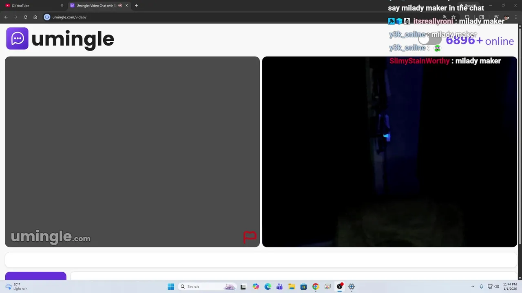
Task: Open File Explorer from taskbar
Action: [292, 286]
